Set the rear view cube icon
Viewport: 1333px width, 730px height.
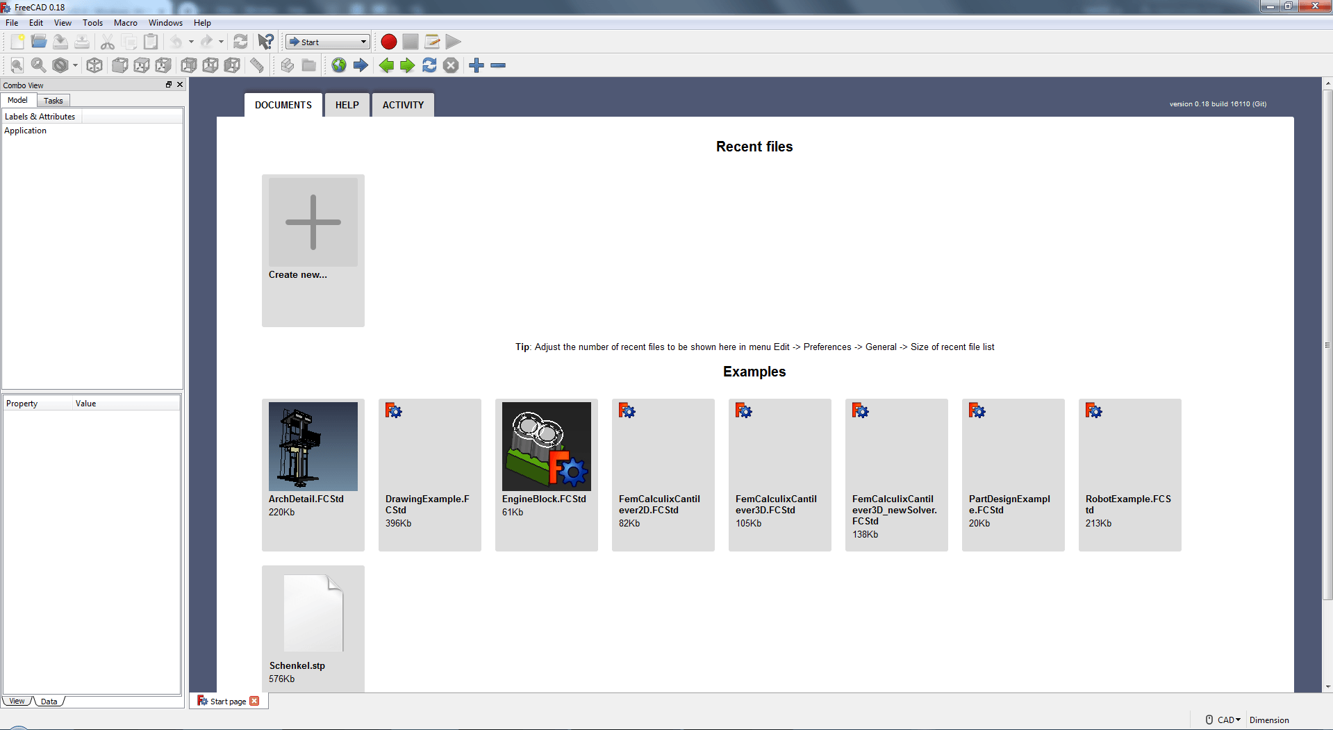click(x=189, y=65)
